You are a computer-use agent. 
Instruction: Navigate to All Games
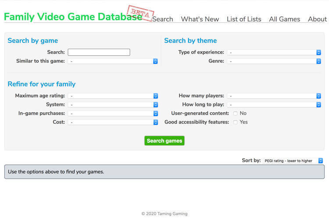pos(285,19)
